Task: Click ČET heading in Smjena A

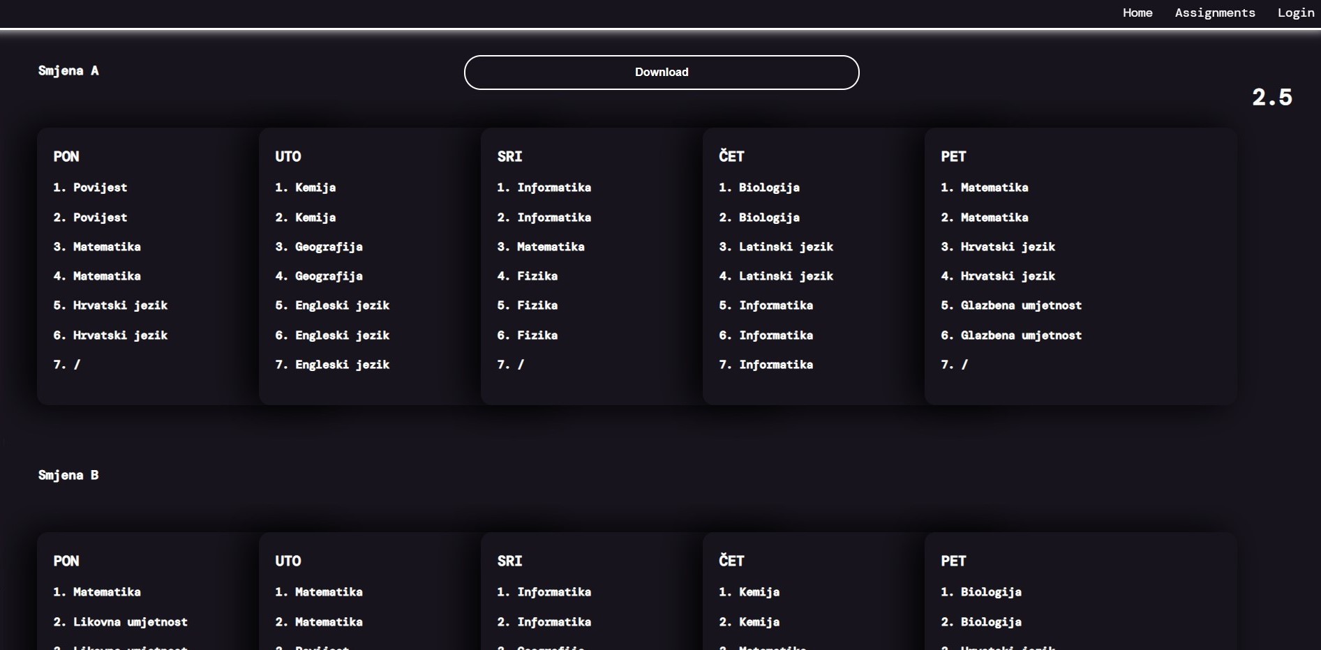Action: (732, 156)
